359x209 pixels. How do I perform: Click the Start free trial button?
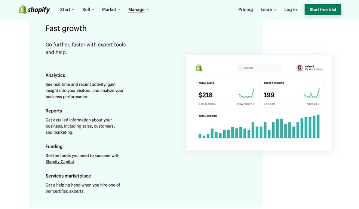coord(323,10)
